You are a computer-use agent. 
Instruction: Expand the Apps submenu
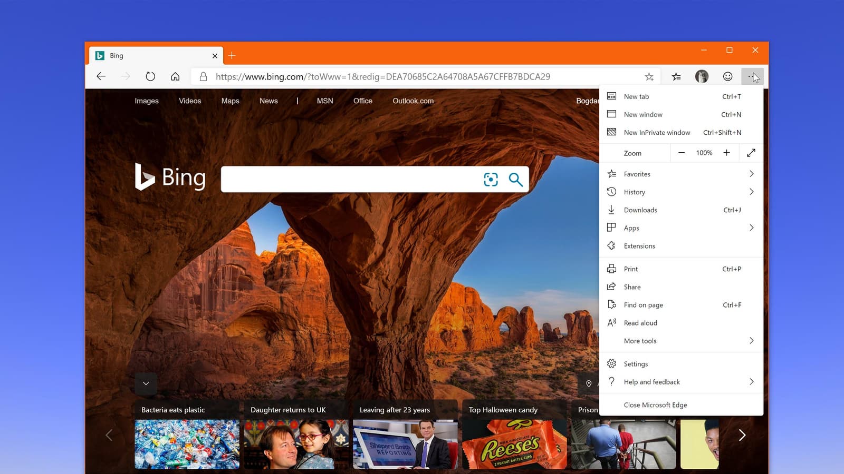pyautogui.click(x=682, y=228)
